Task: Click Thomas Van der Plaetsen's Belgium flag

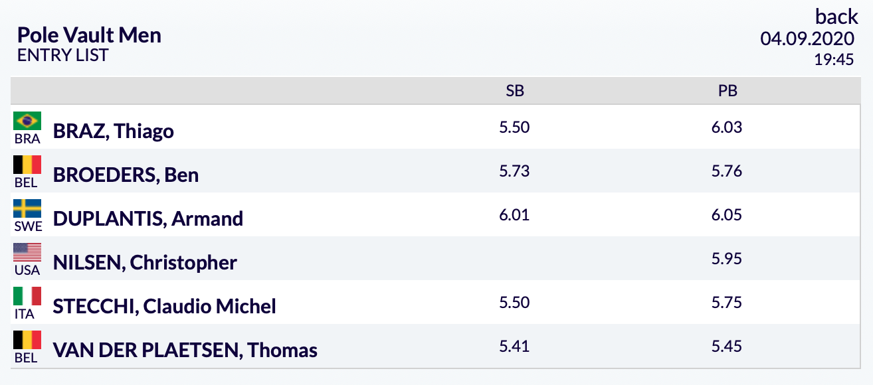Action: (x=27, y=340)
